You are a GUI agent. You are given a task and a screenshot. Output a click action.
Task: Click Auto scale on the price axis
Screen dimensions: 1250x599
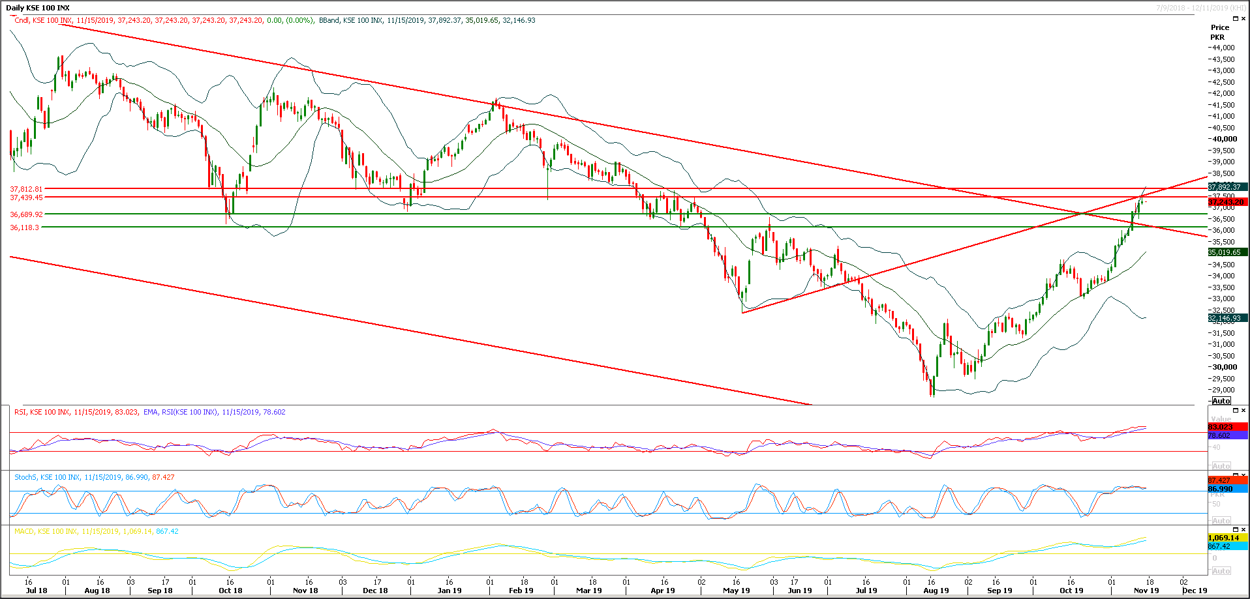point(1221,401)
